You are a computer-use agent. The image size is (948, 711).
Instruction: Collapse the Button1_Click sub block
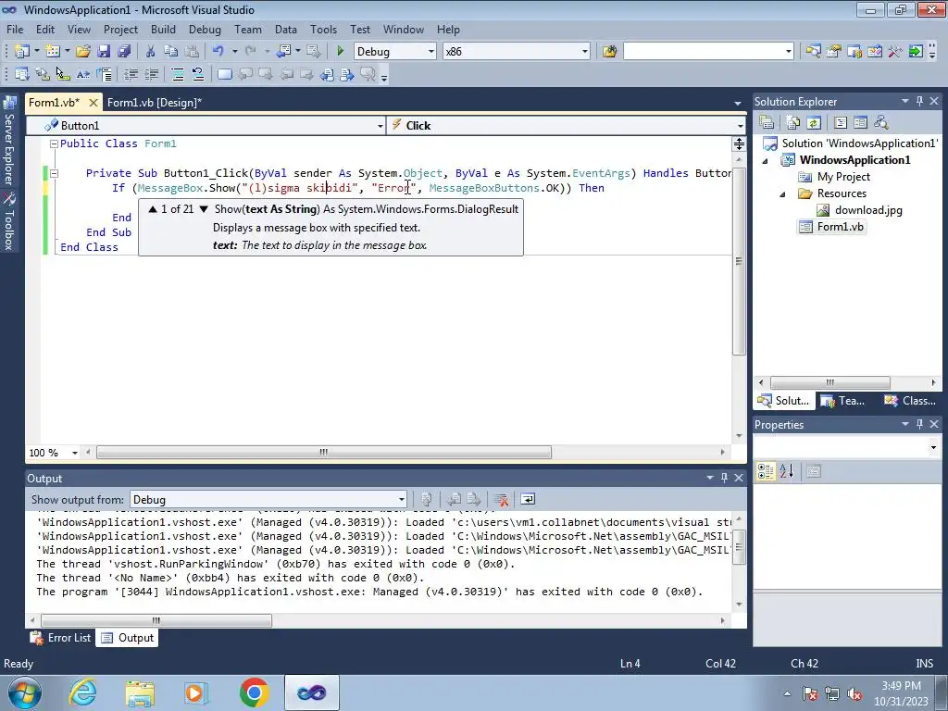tap(54, 173)
